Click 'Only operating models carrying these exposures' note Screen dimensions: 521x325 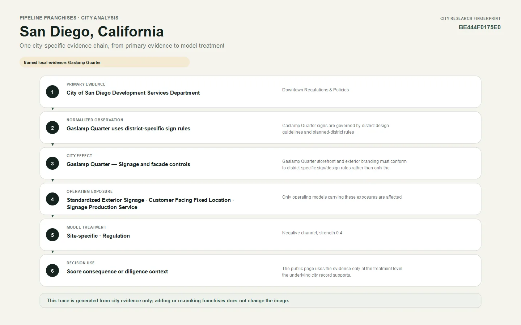[x=342, y=197]
